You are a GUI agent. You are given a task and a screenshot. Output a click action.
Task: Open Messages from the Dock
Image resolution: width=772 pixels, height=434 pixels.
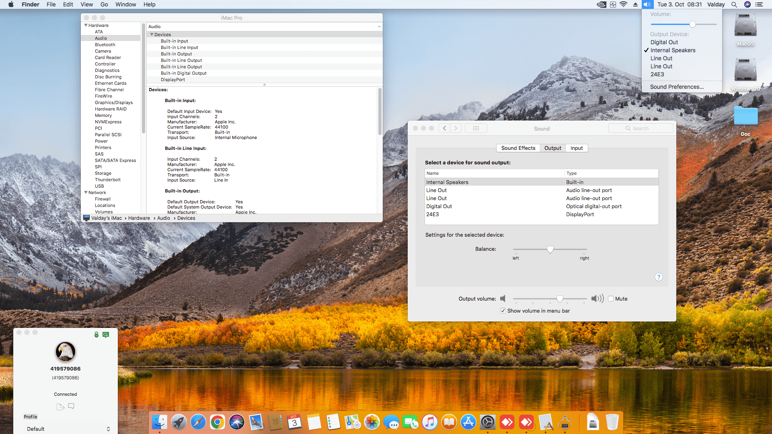tap(391, 422)
